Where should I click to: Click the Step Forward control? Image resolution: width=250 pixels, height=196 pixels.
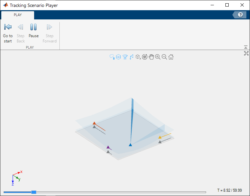coord(50,33)
